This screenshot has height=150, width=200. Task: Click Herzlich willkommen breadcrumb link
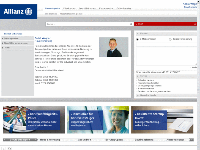tap(13, 34)
